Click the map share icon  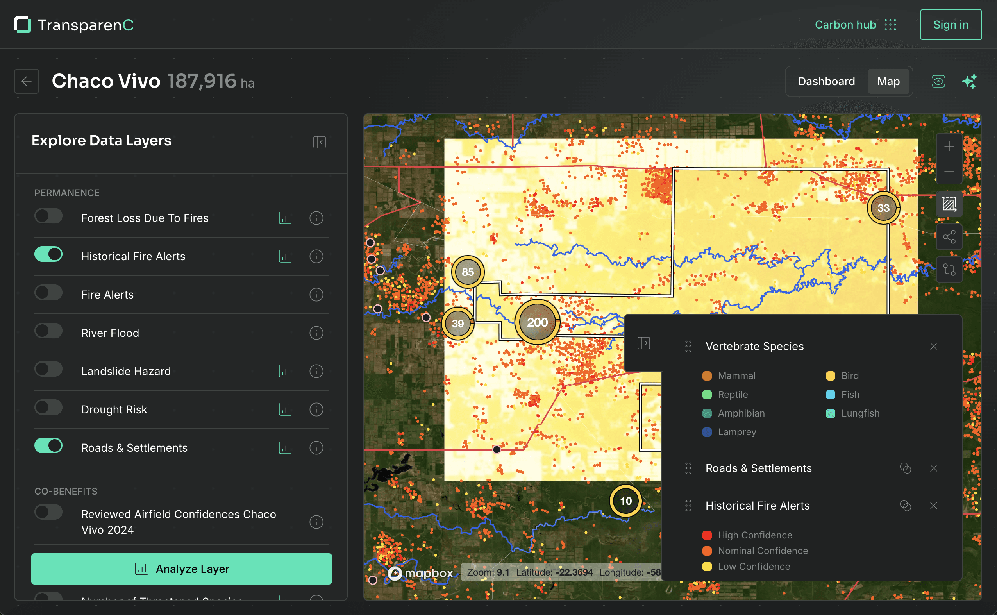pyautogui.click(x=949, y=237)
